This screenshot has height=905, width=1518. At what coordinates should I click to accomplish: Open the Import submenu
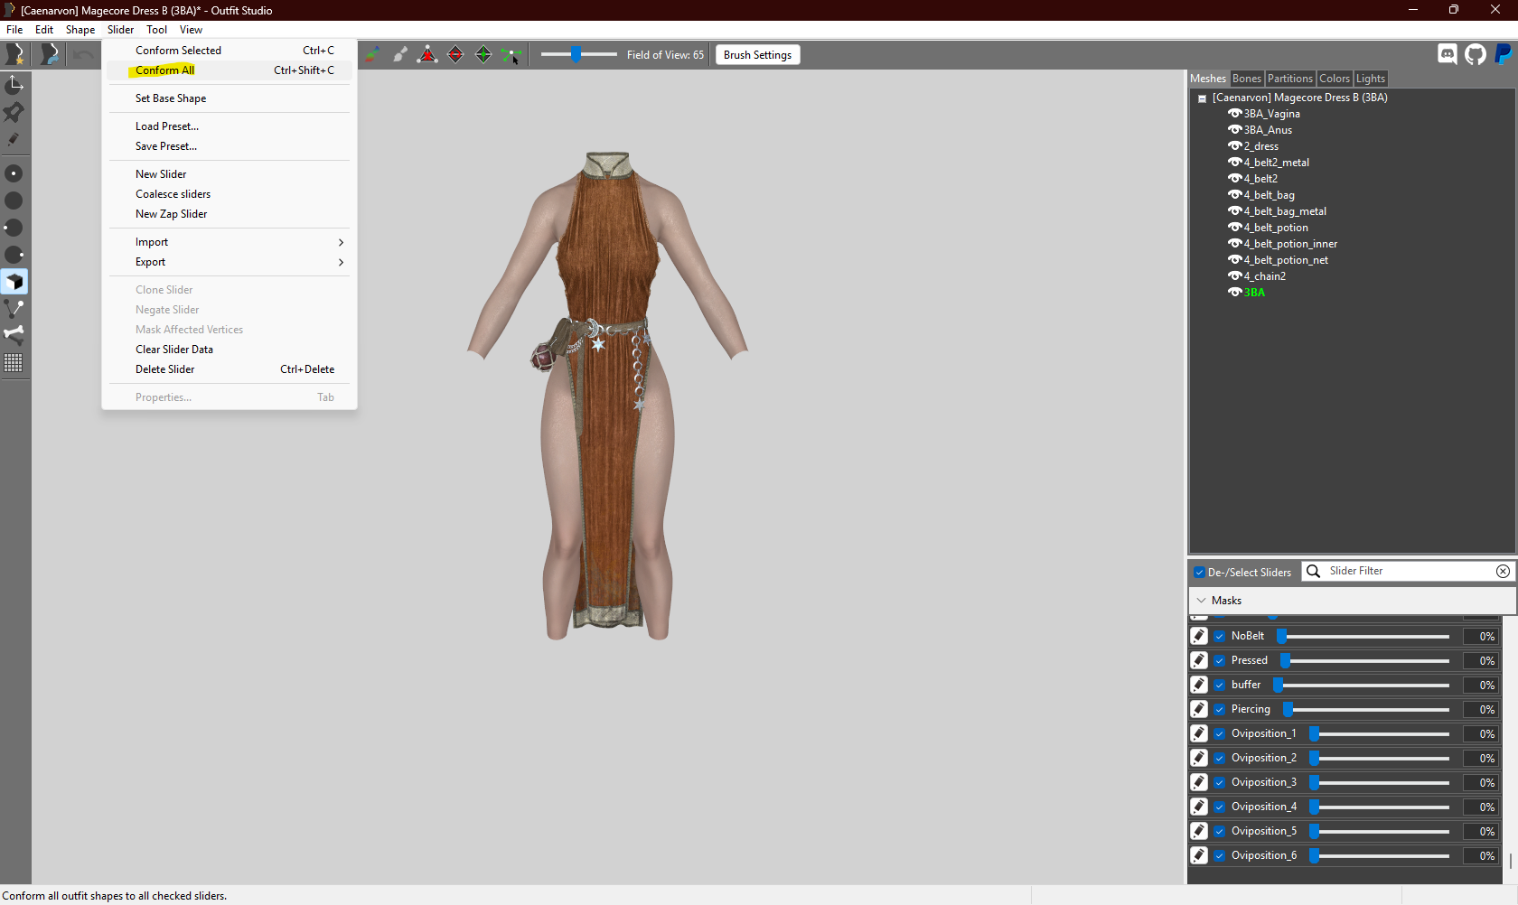pos(230,242)
